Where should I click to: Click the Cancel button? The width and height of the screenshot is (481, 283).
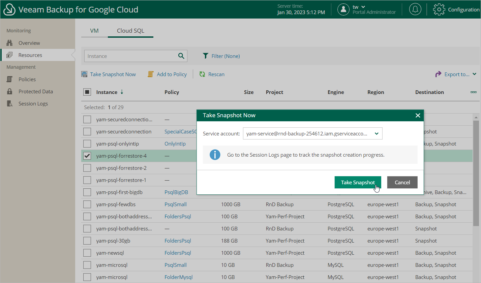(402, 182)
